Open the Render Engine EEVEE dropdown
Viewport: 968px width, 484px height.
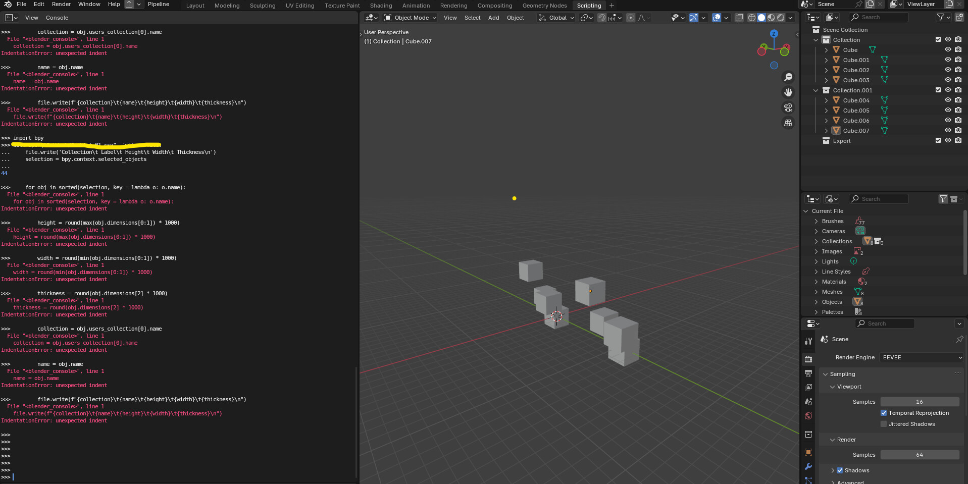click(x=922, y=357)
